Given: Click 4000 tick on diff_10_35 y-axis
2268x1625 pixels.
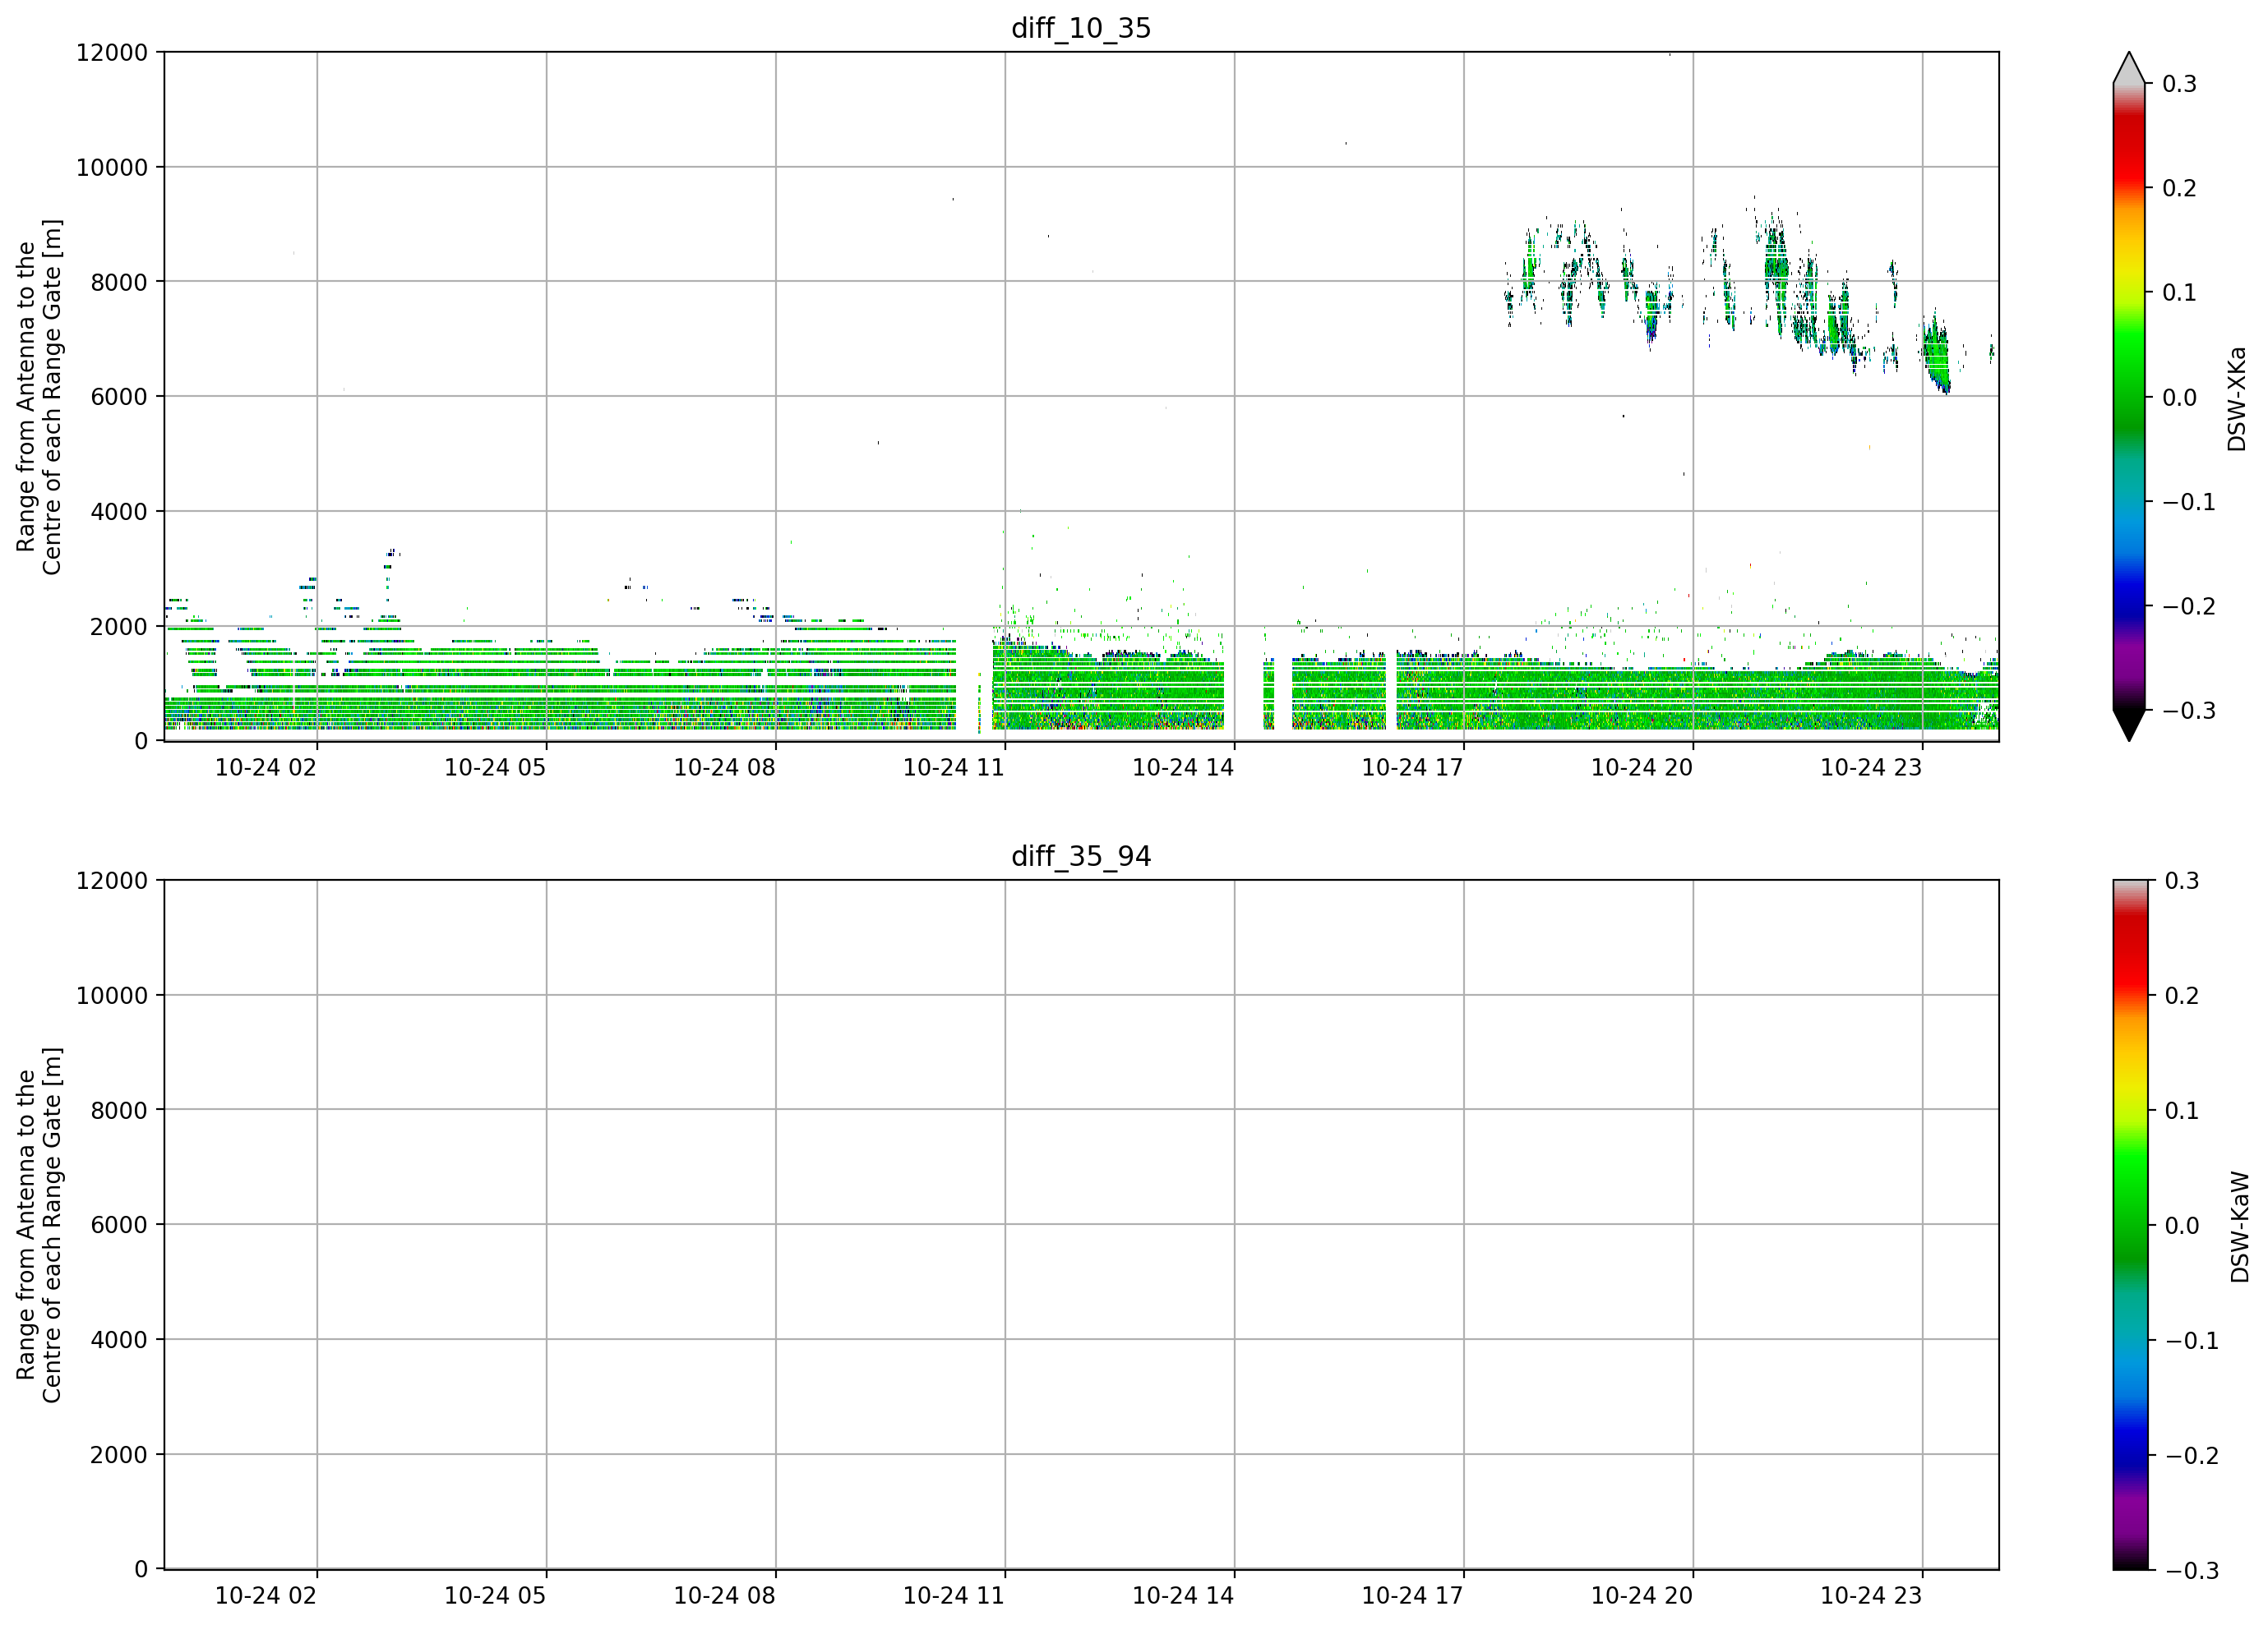Looking at the screenshot, I should (119, 512).
